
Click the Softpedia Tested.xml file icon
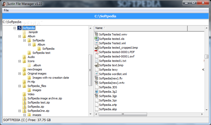(96, 43)
